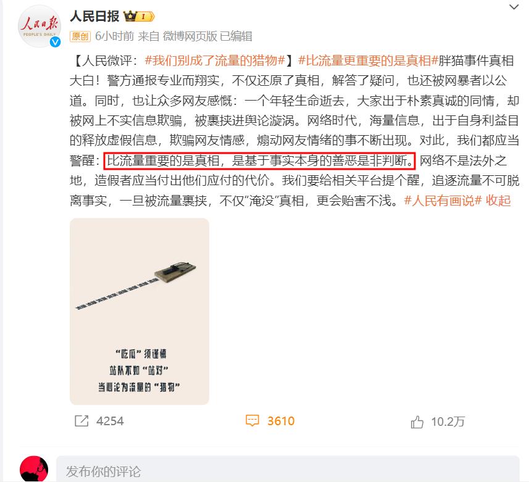Like the post with thumbs-up icon
This screenshot has height=482, width=529.
417,422
